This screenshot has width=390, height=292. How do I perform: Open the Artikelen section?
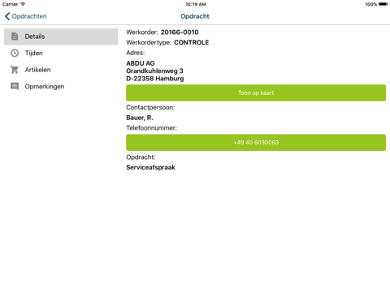(61, 70)
